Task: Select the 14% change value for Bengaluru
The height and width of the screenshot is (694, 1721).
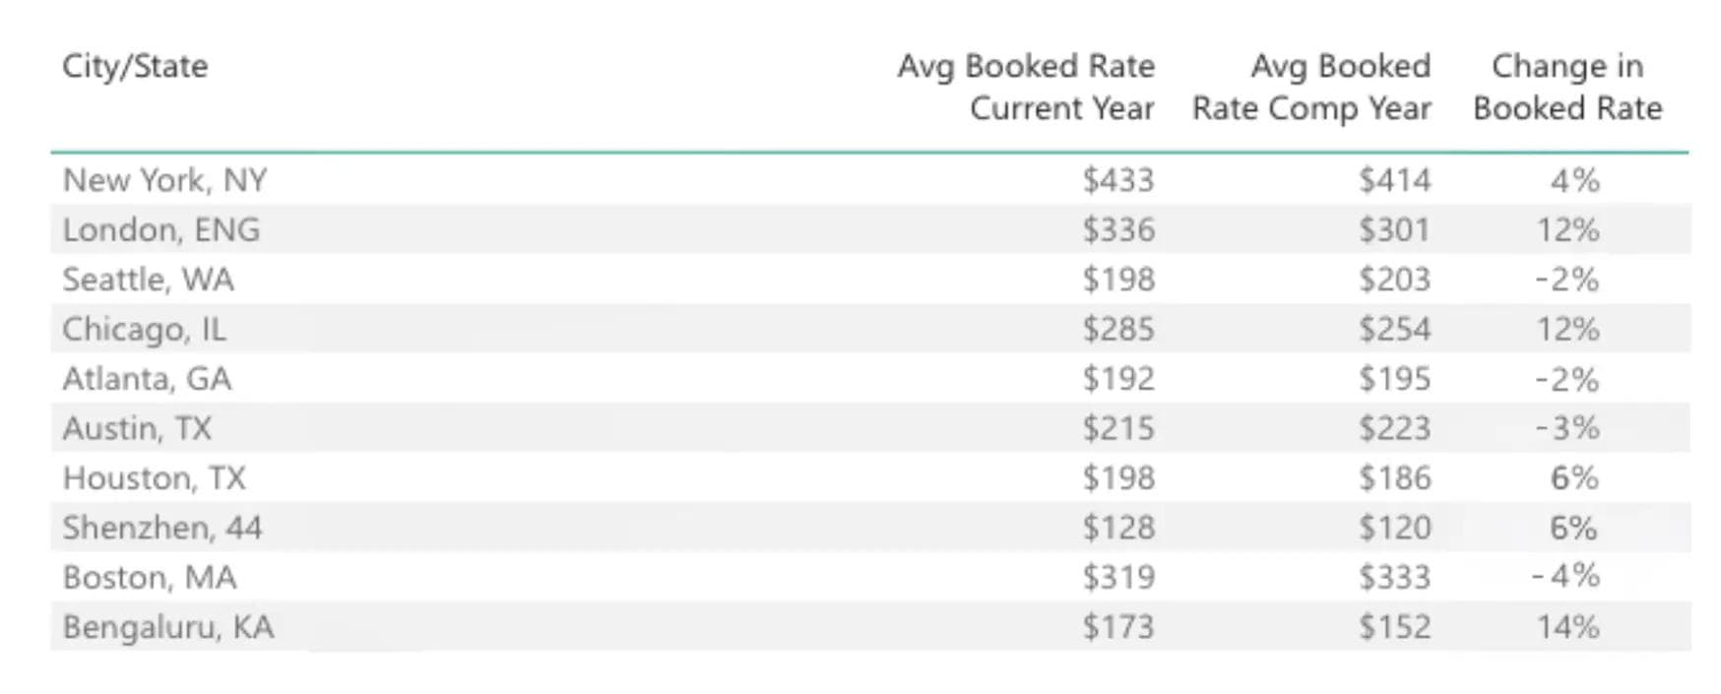Action: point(1567,627)
